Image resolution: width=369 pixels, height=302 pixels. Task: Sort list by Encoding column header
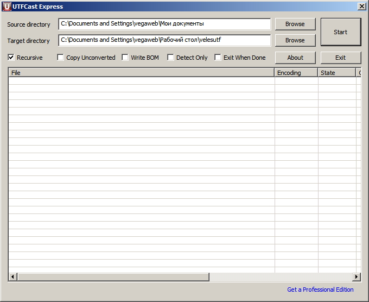pos(296,73)
